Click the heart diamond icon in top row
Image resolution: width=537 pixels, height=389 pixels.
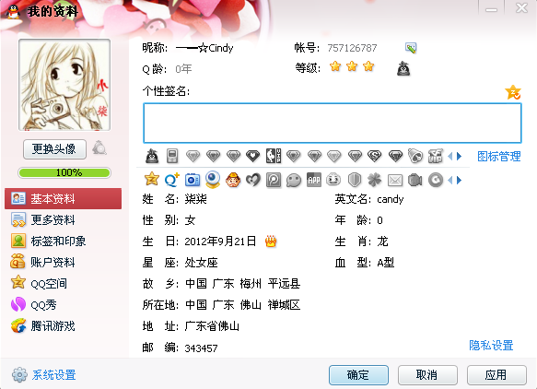click(x=252, y=157)
